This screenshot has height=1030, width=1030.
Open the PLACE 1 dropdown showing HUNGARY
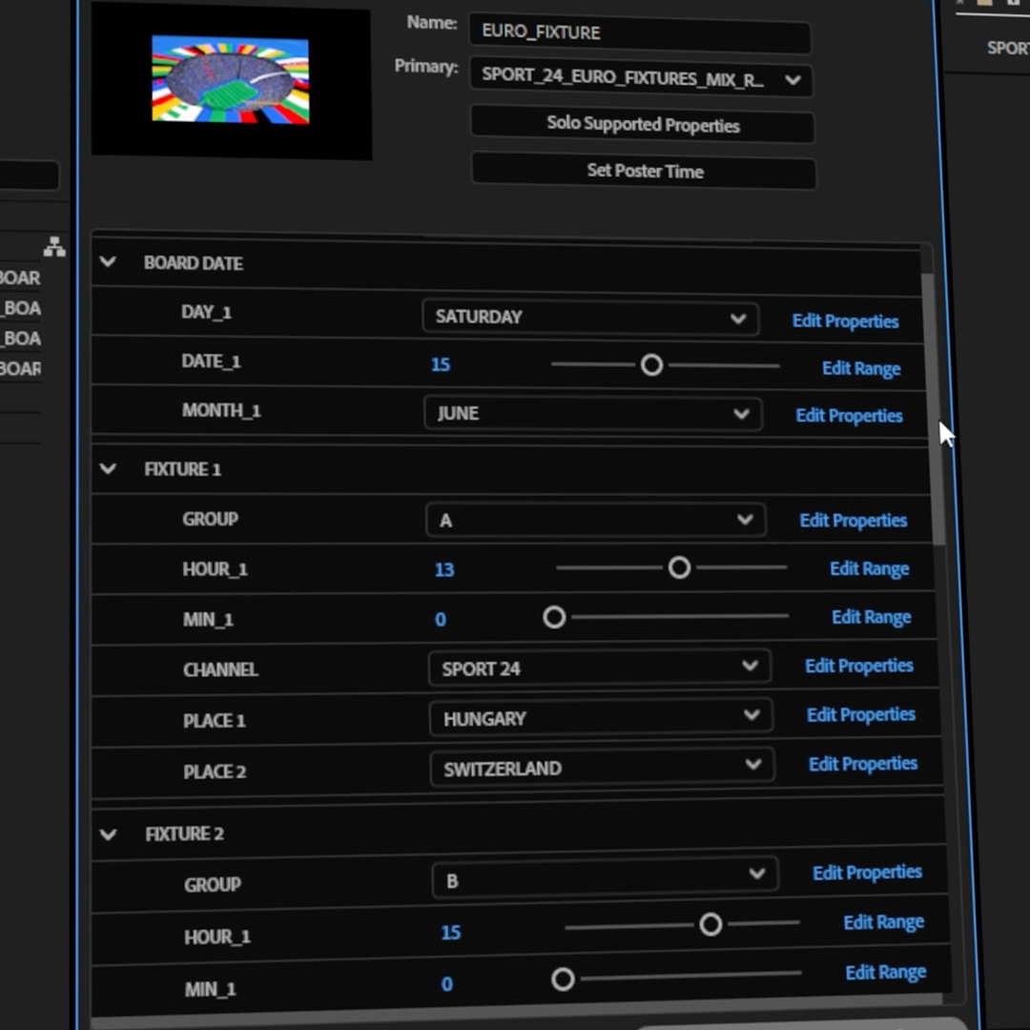(x=600, y=717)
